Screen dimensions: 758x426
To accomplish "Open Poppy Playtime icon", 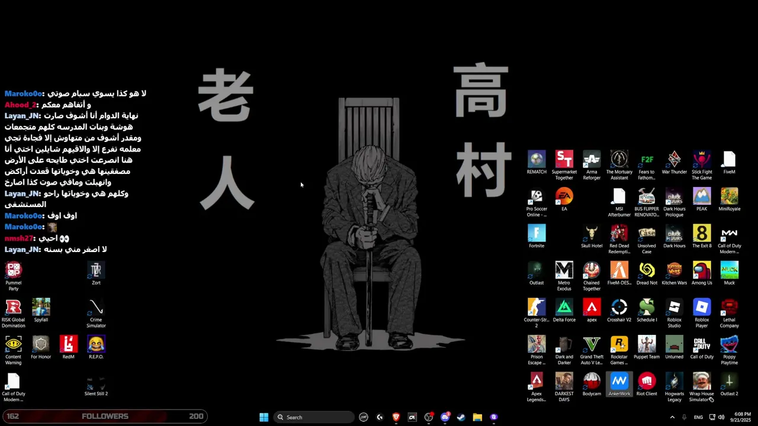I will click(729, 350).
